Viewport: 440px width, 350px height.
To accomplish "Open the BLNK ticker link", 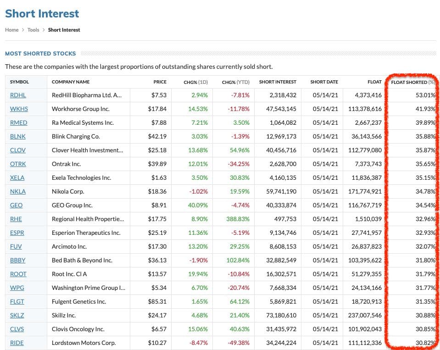I will 18,136.
